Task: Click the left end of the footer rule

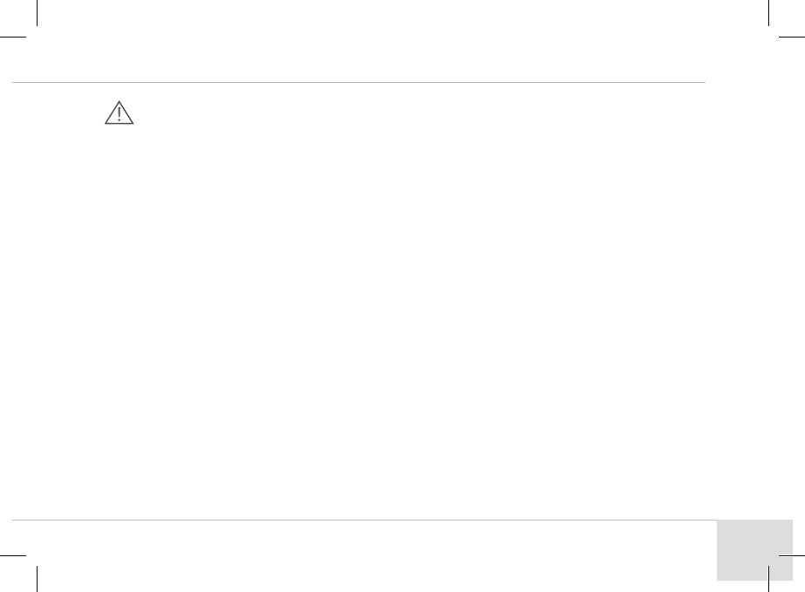Action: pos(14,521)
